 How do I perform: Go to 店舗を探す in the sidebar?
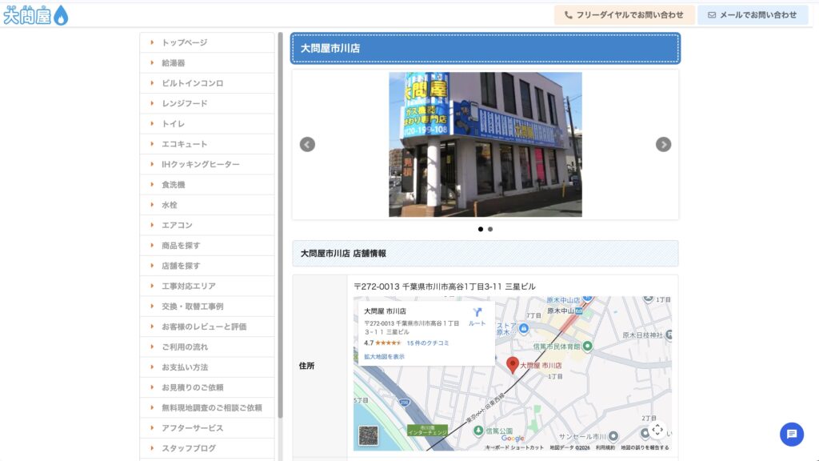181,266
